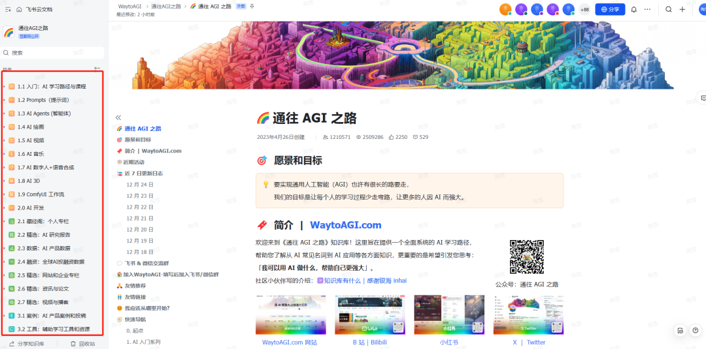This screenshot has height=349, width=706.
Task: Click the views count 2509286
Action: point(369,137)
